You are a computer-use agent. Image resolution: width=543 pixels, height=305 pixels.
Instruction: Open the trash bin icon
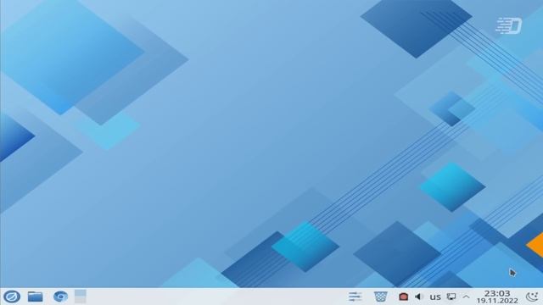tap(381, 297)
